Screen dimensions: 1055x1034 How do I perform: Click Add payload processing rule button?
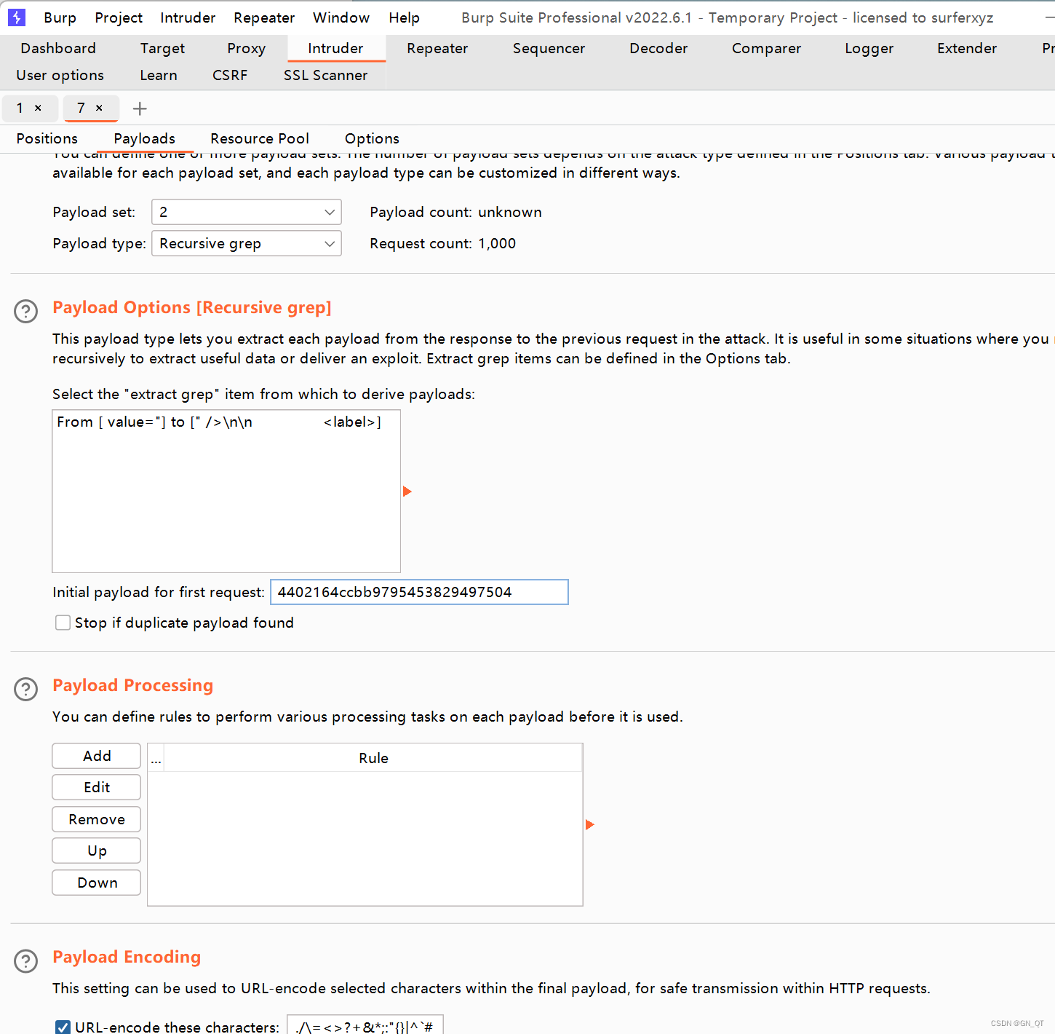point(97,756)
